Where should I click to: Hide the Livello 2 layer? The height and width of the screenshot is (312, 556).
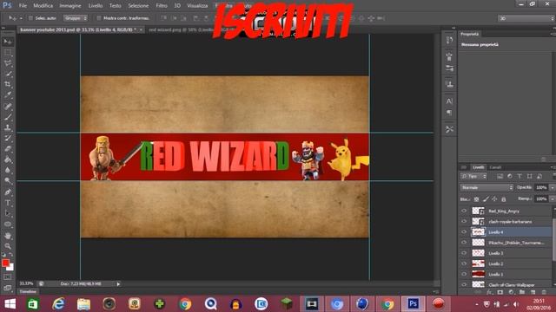pos(464,263)
